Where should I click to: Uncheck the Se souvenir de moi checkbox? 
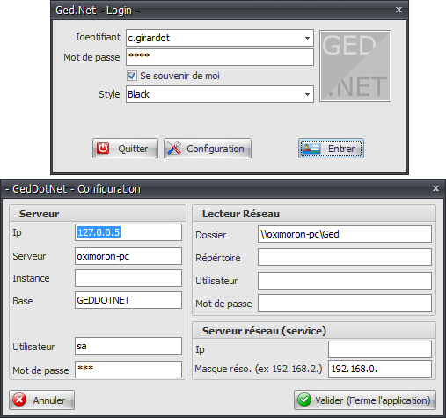point(132,76)
